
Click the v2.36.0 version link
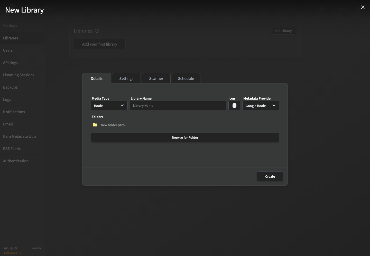click(x=10, y=248)
